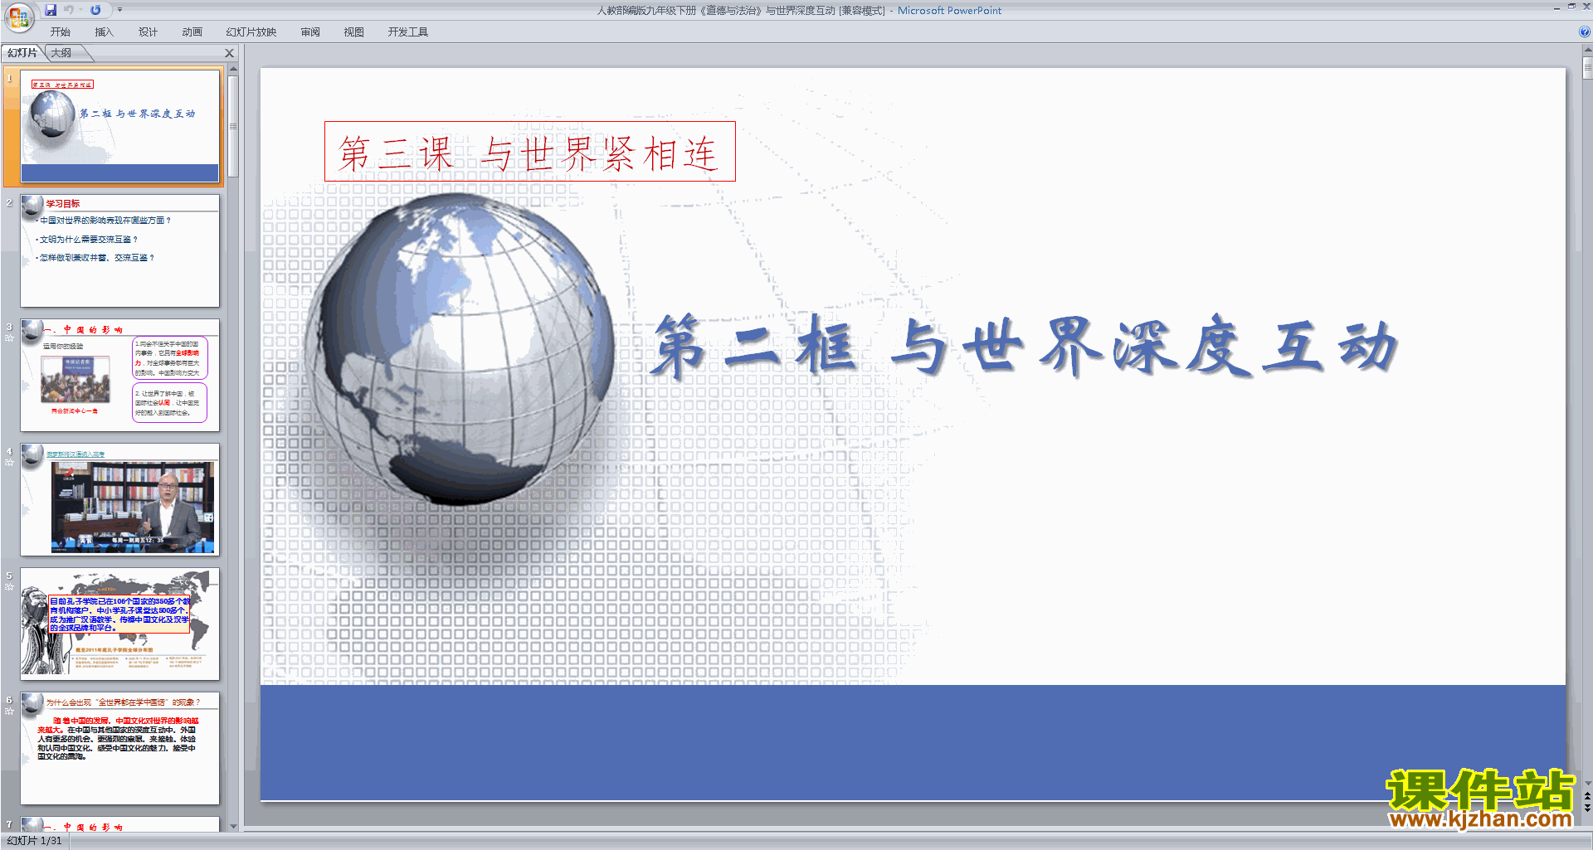Open the 设计 ribbon tab
This screenshot has width=1593, height=850.
point(148,32)
